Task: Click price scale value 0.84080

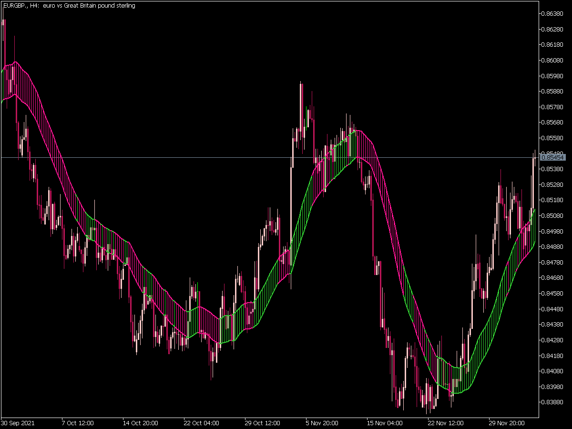Action: [x=553, y=371]
